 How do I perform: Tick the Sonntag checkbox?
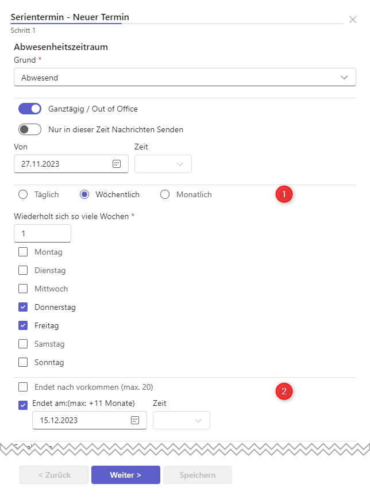click(x=23, y=362)
